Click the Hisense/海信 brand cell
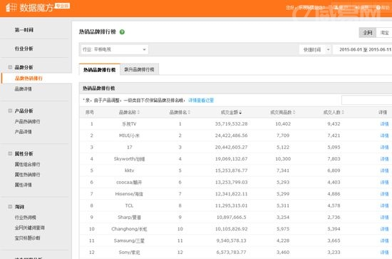Image resolution: width=392 pixels, height=259 pixels. 129,194
